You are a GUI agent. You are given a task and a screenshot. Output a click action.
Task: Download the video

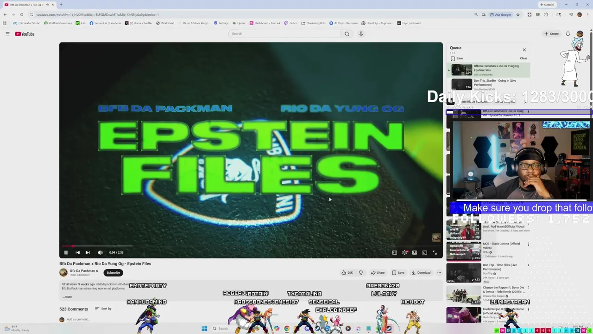pos(421,273)
